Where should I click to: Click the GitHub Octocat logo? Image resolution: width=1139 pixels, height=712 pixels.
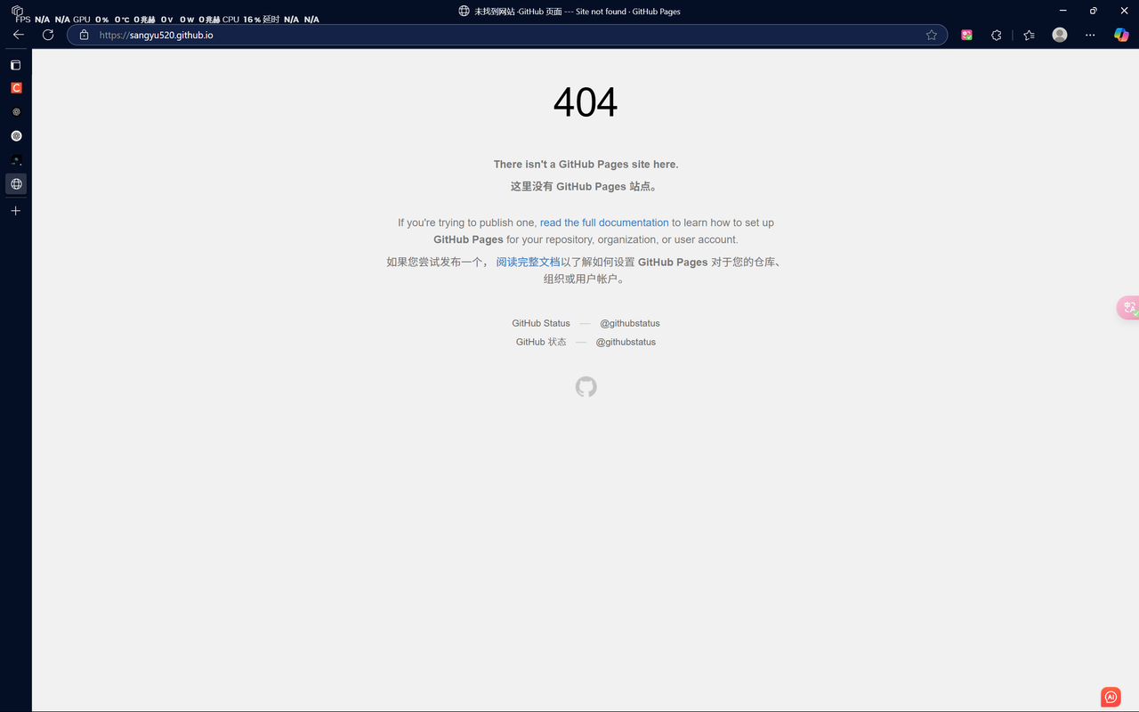click(x=586, y=387)
